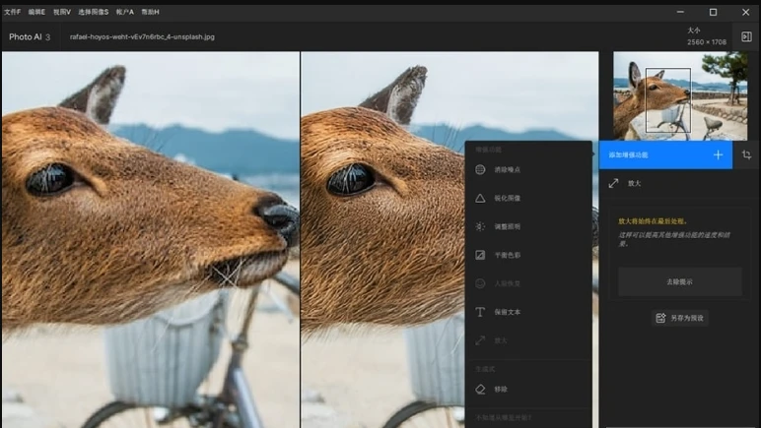Click the blue 添加增强功能 button
This screenshot has height=428, width=761.
click(x=665, y=154)
